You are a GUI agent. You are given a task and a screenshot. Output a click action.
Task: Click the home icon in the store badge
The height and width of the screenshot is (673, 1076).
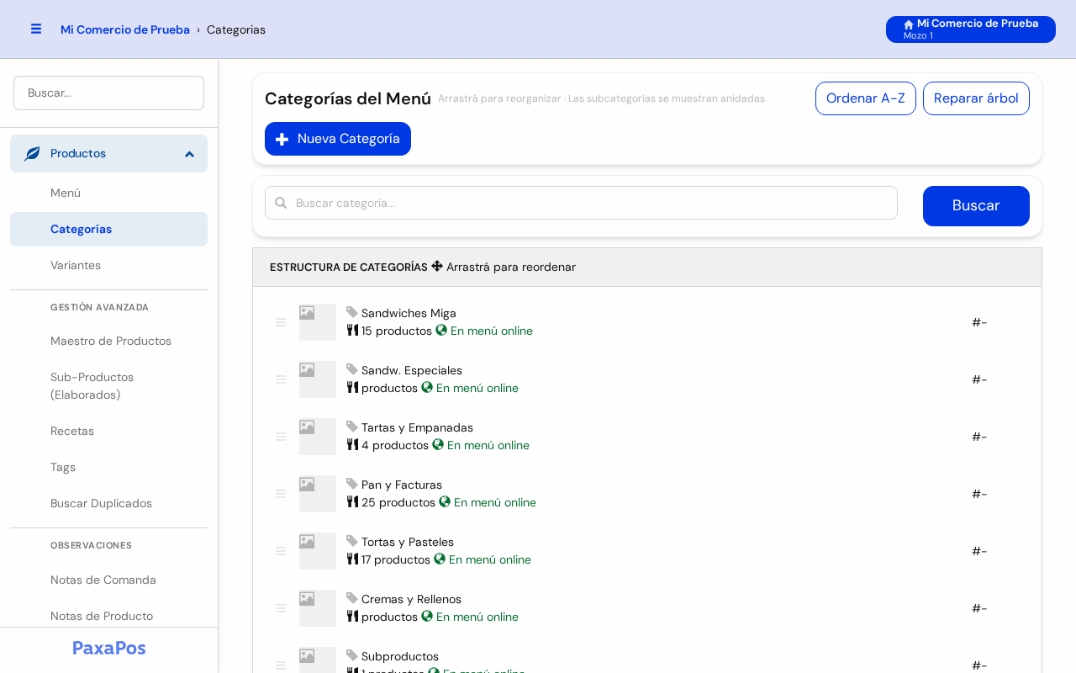coord(909,24)
